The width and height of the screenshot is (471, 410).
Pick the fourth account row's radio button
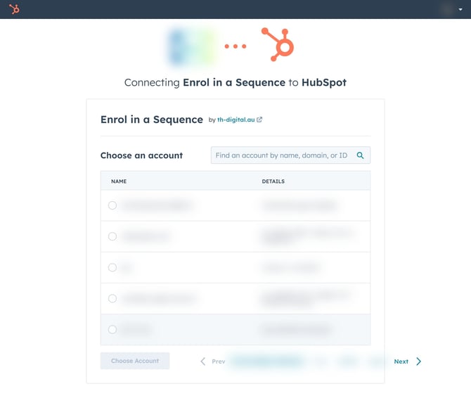tap(112, 298)
